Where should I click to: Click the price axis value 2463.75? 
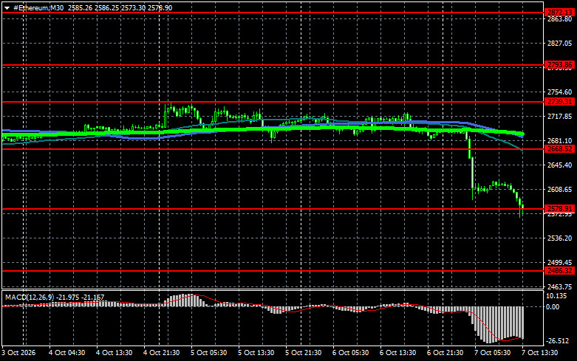pos(560,286)
